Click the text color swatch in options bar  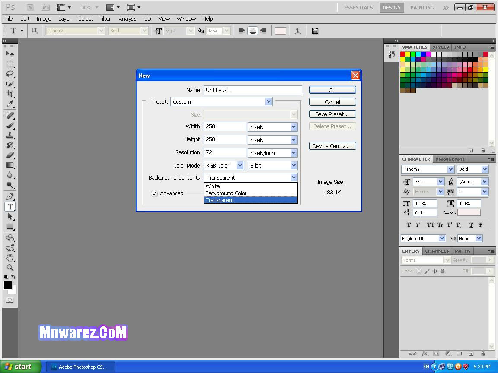click(x=281, y=31)
